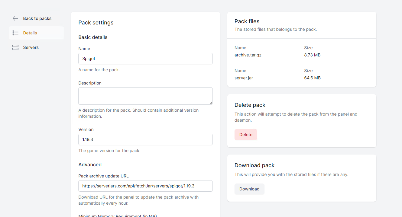Image resolution: width=402 pixels, height=217 pixels.
Task: Click the Pack files panel heading
Action: coord(247,21)
